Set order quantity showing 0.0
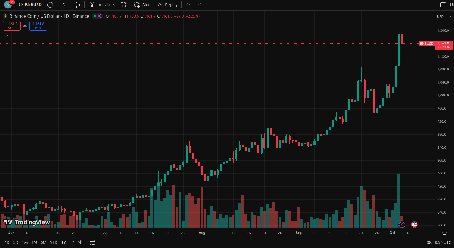Image resolution: width=454 pixels, height=248 pixels. pos(25,26)
